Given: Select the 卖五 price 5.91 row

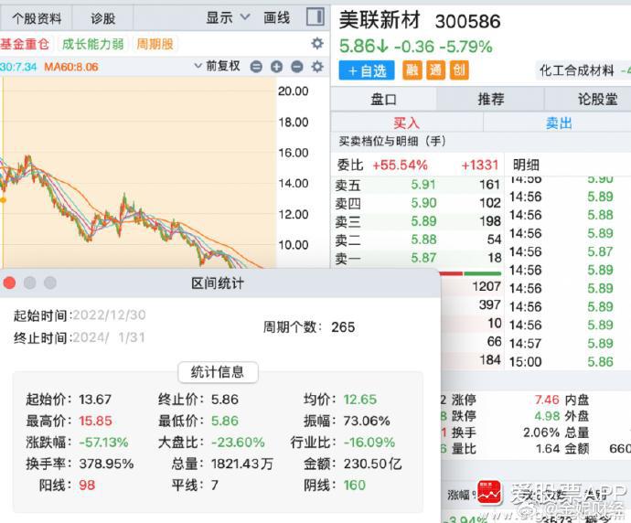Looking at the screenshot, I should pyautogui.click(x=417, y=185).
